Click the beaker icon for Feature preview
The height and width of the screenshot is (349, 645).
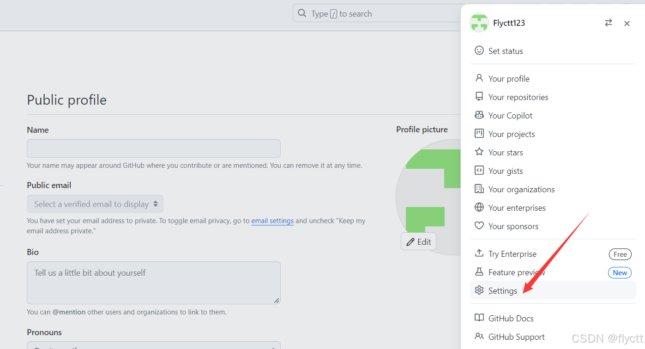pyautogui.click(x=479, y=272)
